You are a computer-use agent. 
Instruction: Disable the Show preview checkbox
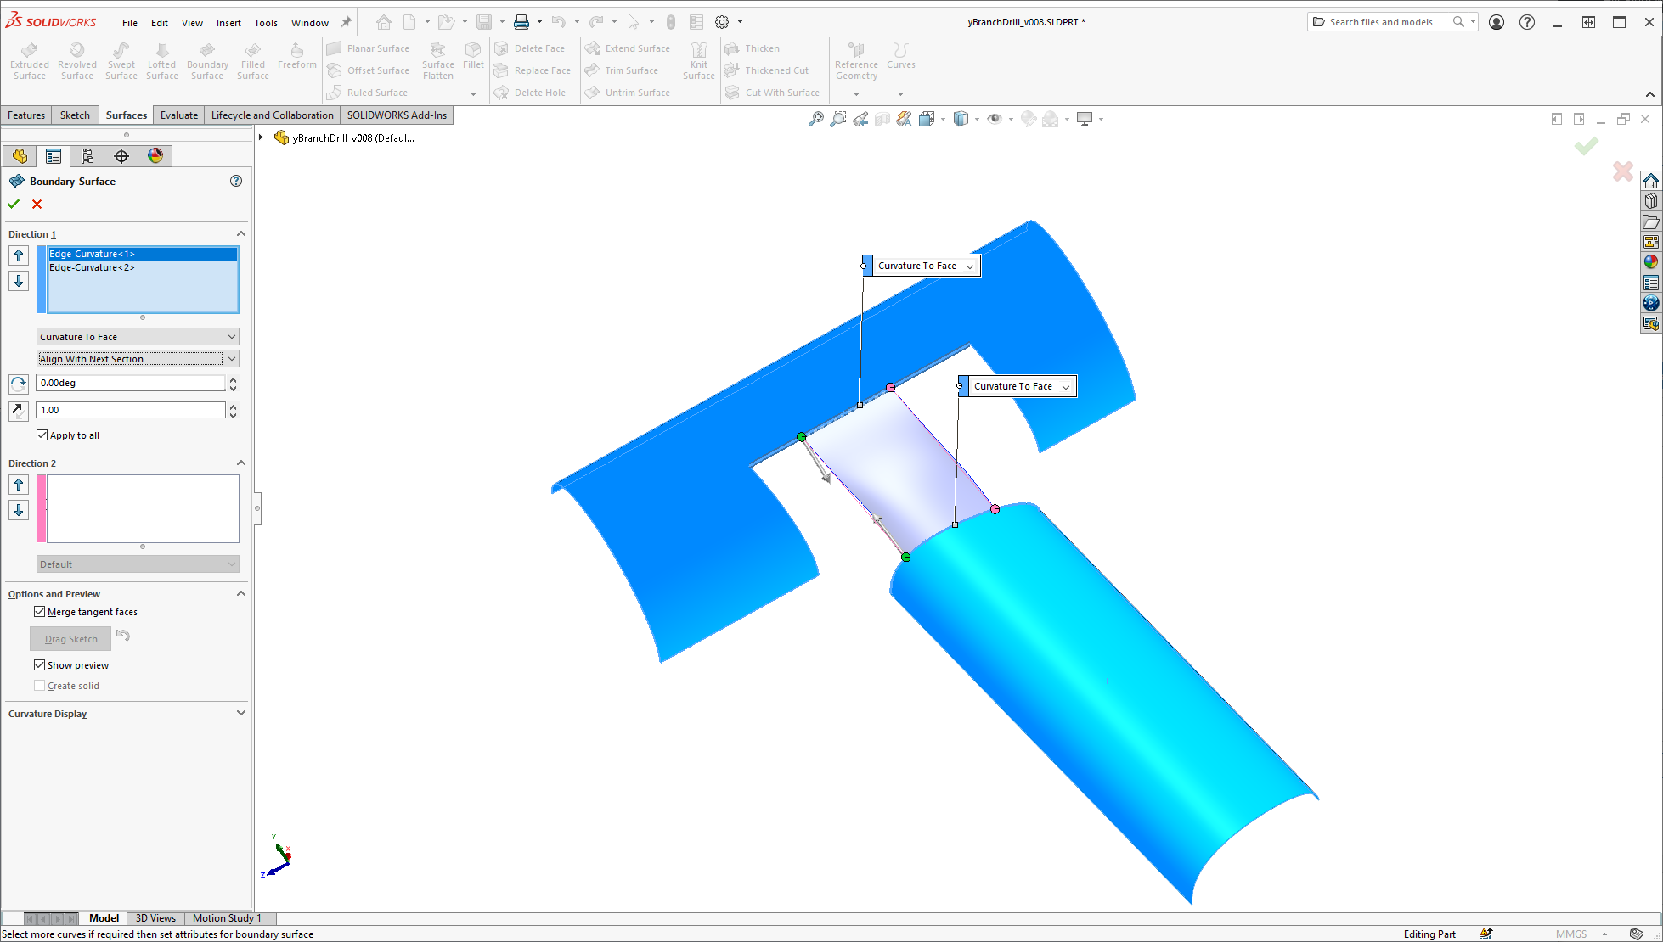tap(40, 665)
